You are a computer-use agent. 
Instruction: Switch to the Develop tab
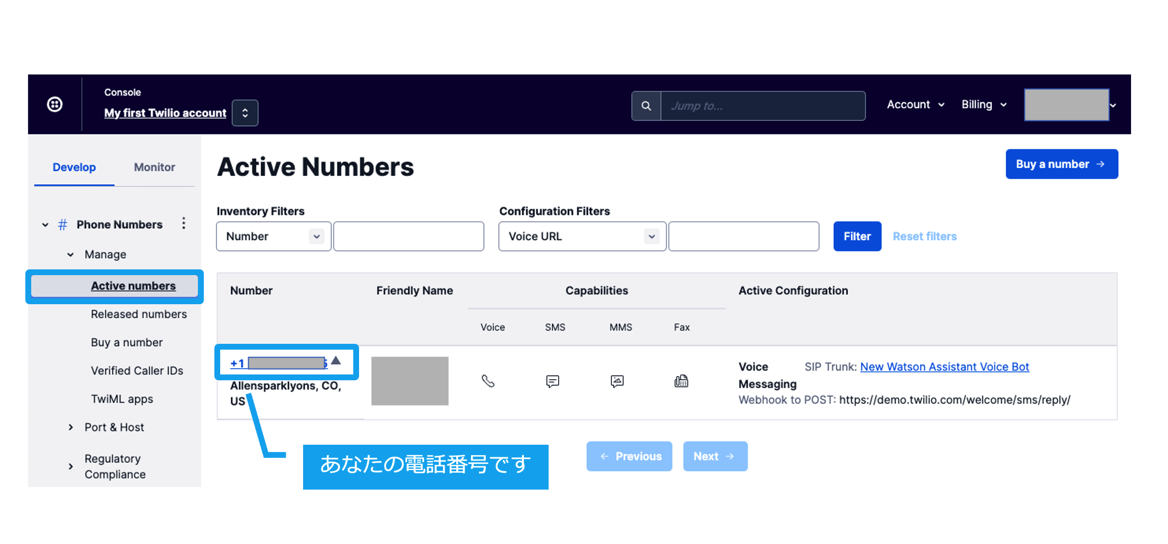point(74,167)
